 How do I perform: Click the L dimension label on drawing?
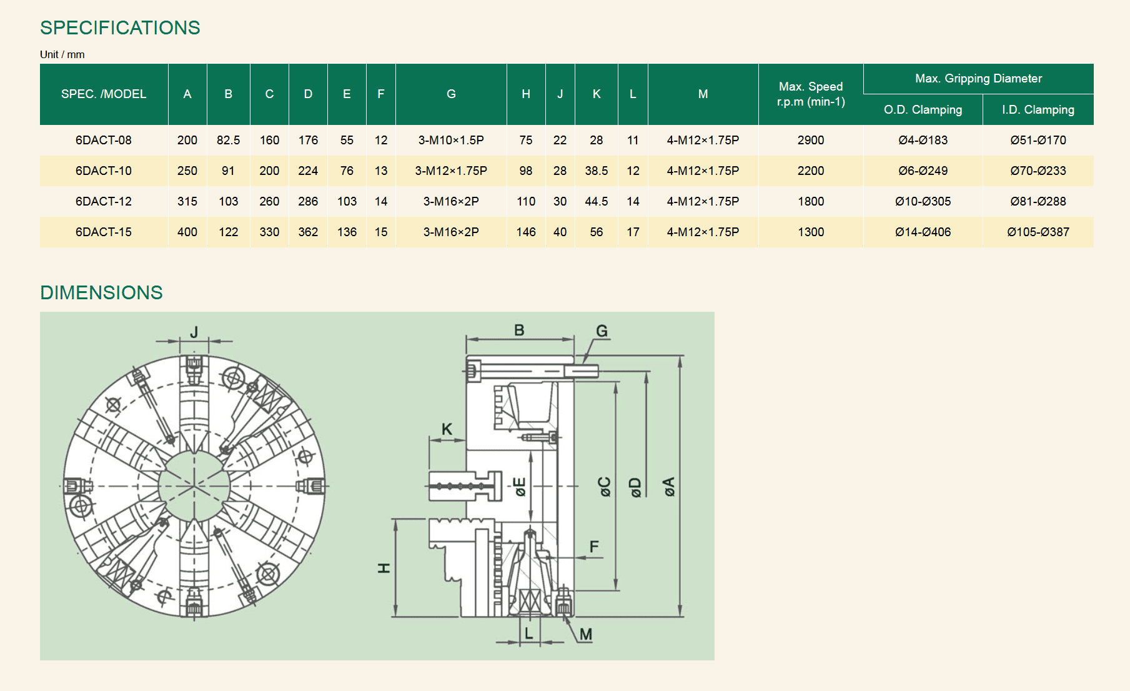click(x=528, y=633)
